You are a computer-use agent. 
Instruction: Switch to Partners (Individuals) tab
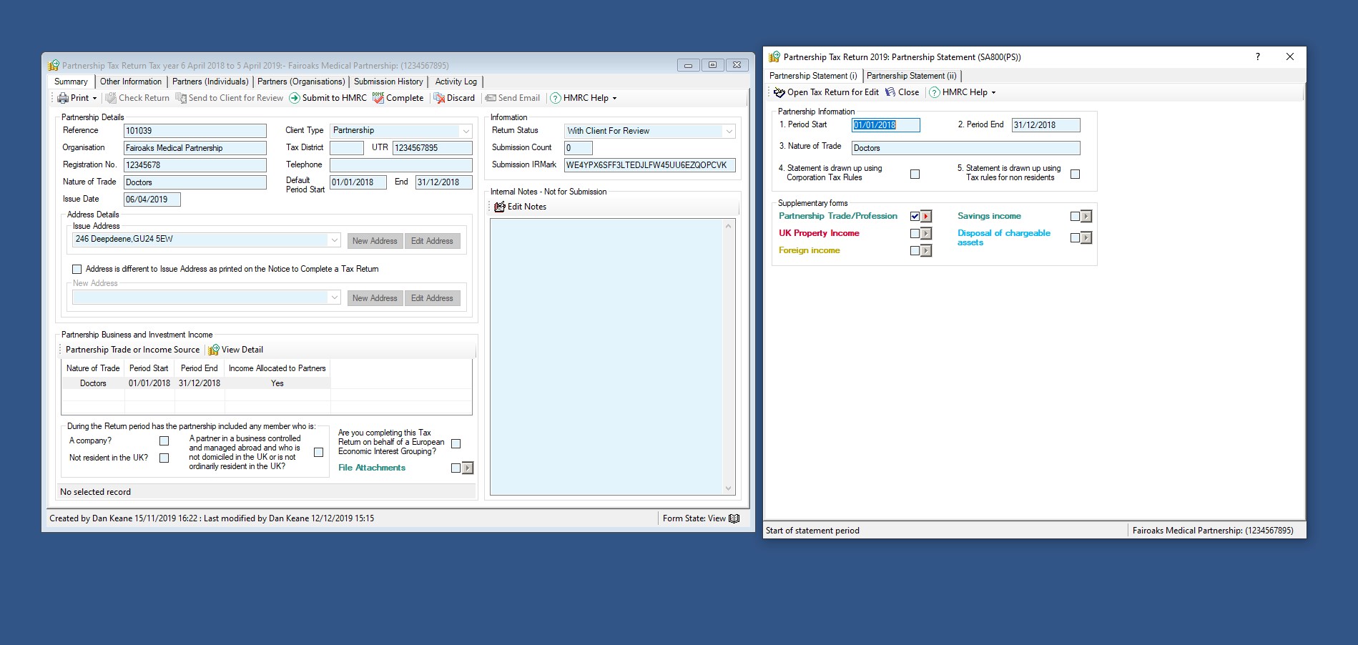(210, 82)
